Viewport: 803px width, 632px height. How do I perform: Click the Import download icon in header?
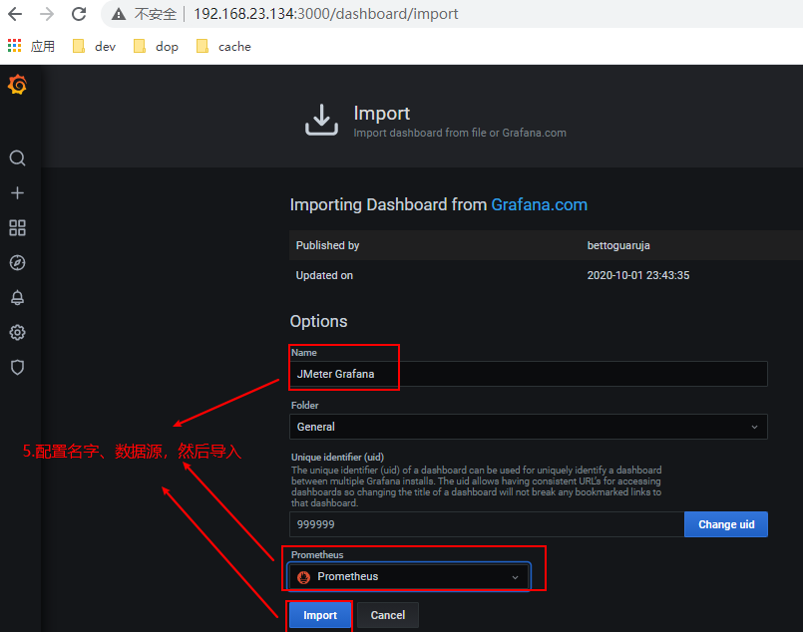click(x=321, y=120)
